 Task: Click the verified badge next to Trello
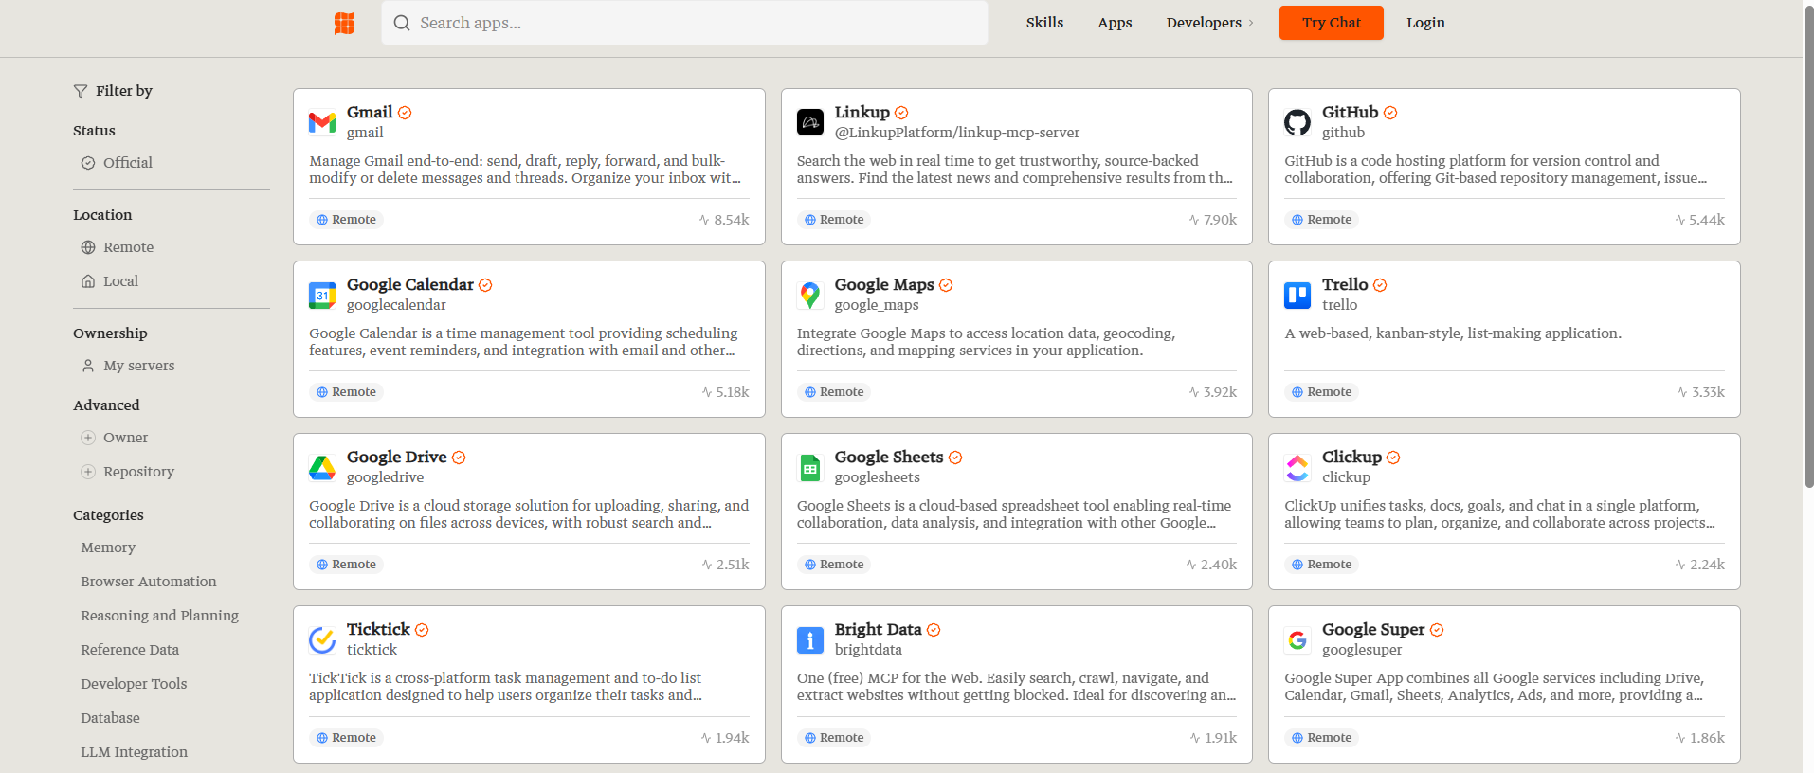[x=1380, y=285]
